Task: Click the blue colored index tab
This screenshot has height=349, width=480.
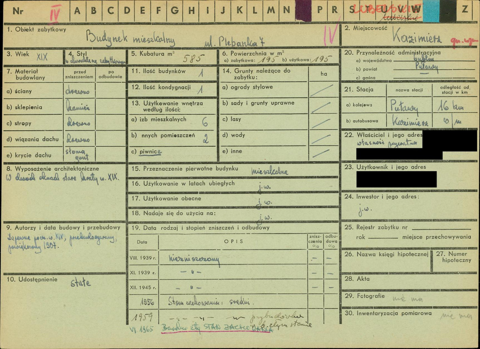Action: (430, 11)
